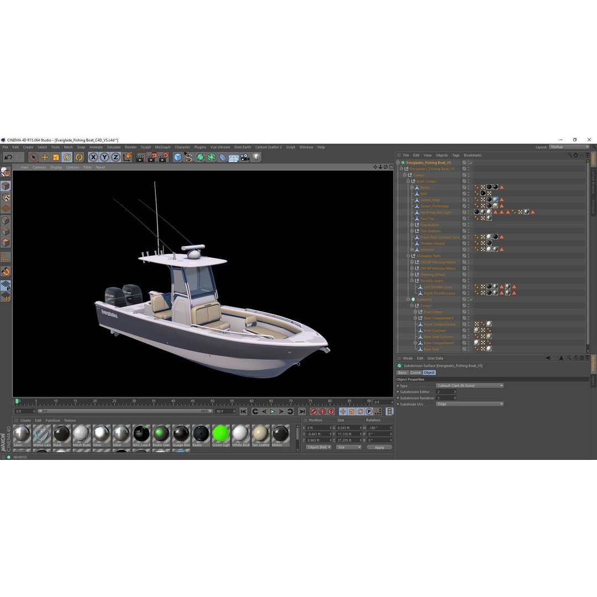The height and width of the screenshot is (597, 597).
Task: Toggle Parameter P keyframe recording icon
Action: point(369,412)
